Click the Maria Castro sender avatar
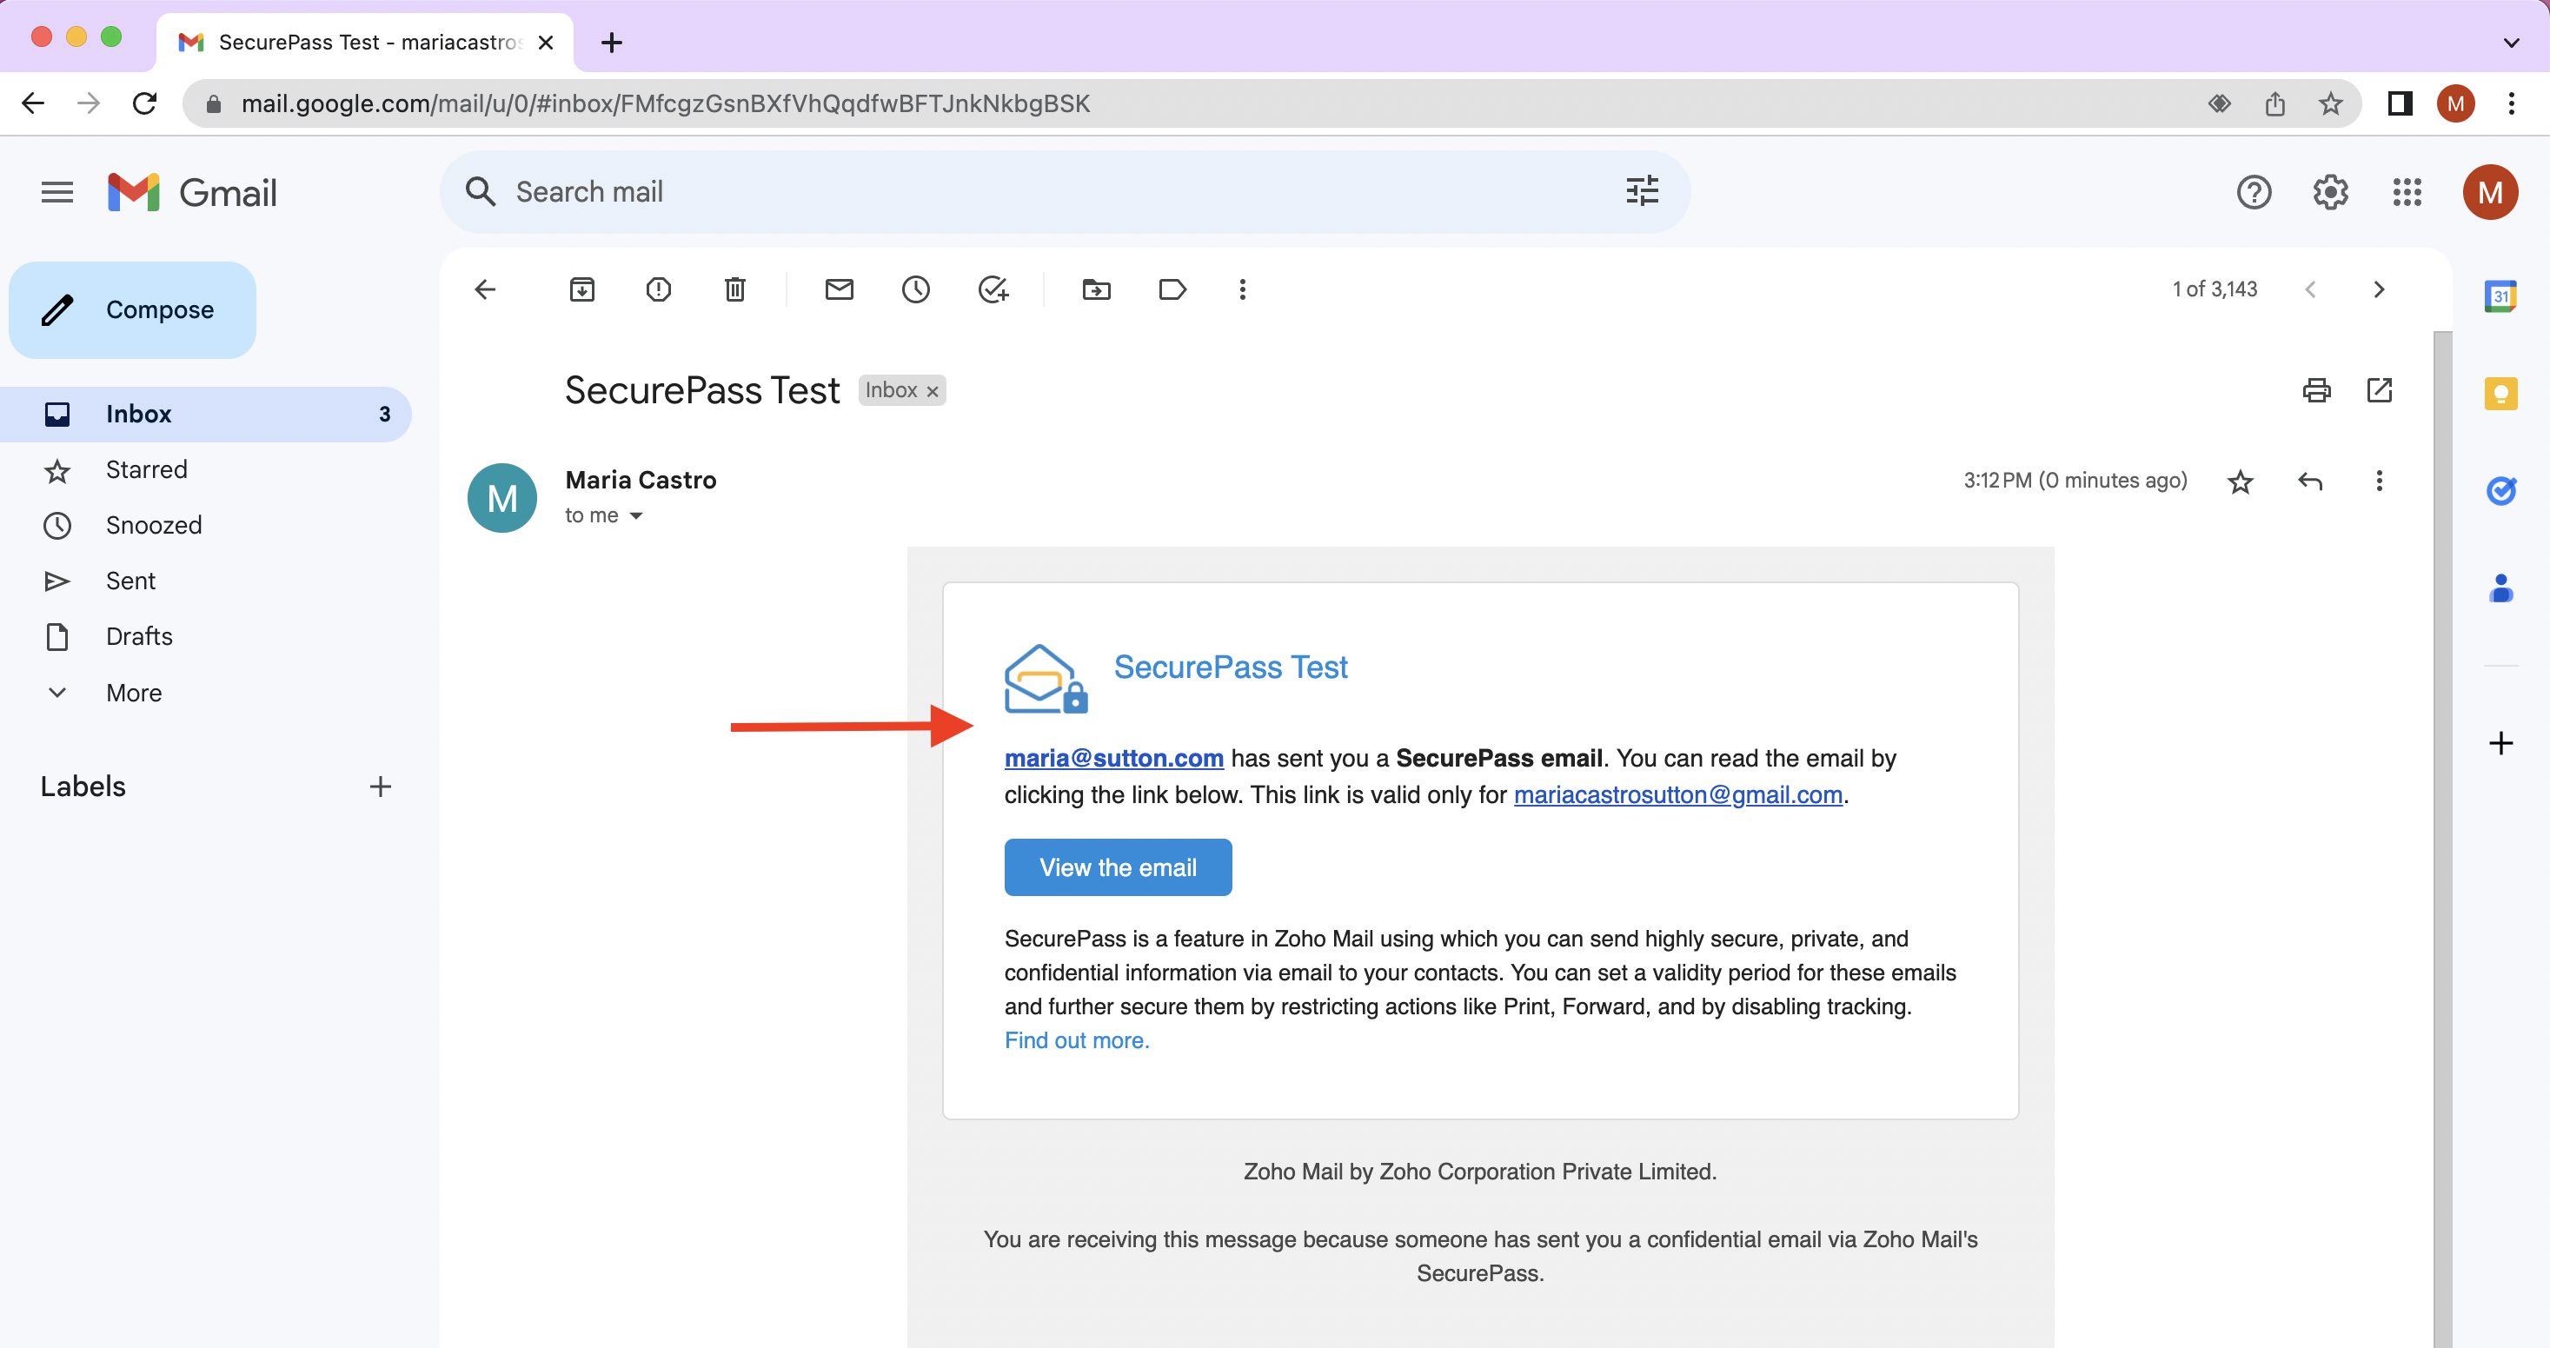The width and height of the screenshot is (2550, 1348). tap(501, 498)
